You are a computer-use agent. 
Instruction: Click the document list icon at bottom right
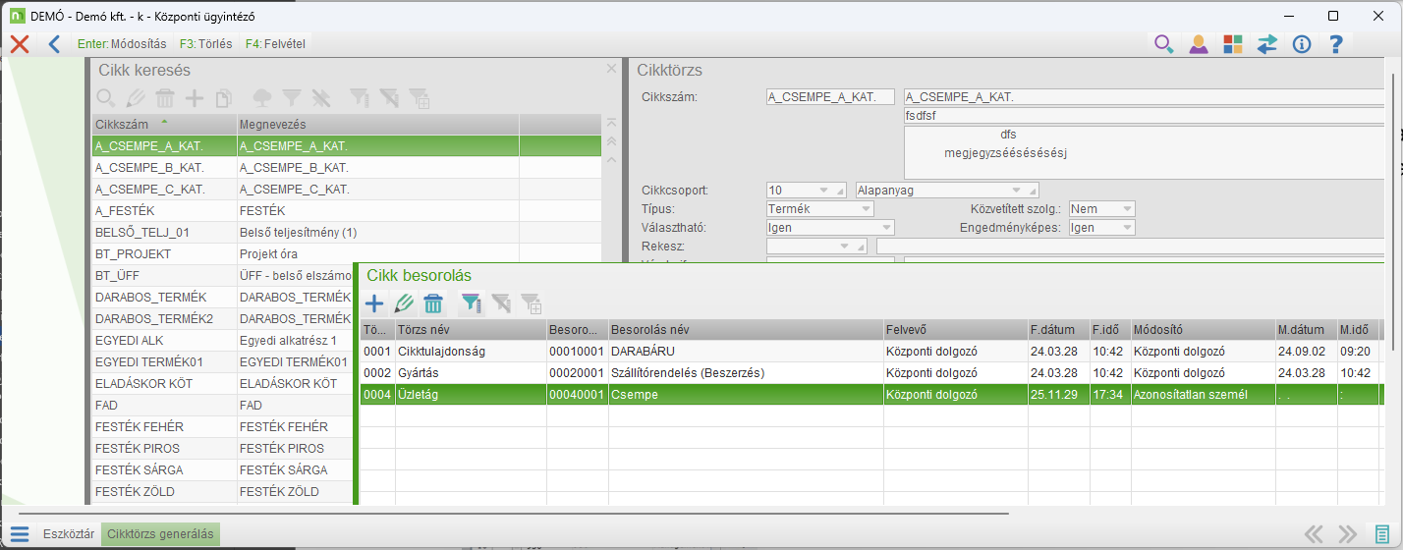pos(1382,534)
